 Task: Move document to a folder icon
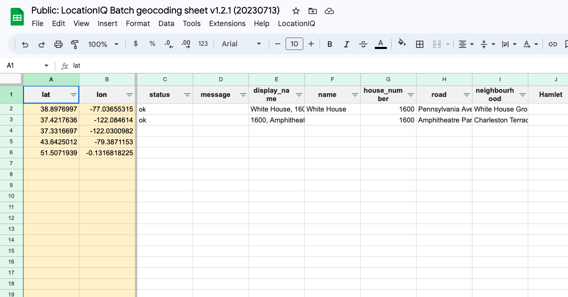coord(312,11)
